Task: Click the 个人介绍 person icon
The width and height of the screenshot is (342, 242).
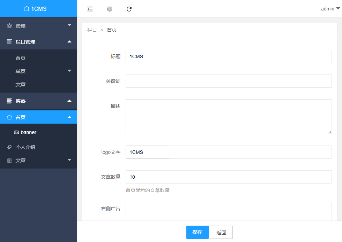Action: click(9, 147)
